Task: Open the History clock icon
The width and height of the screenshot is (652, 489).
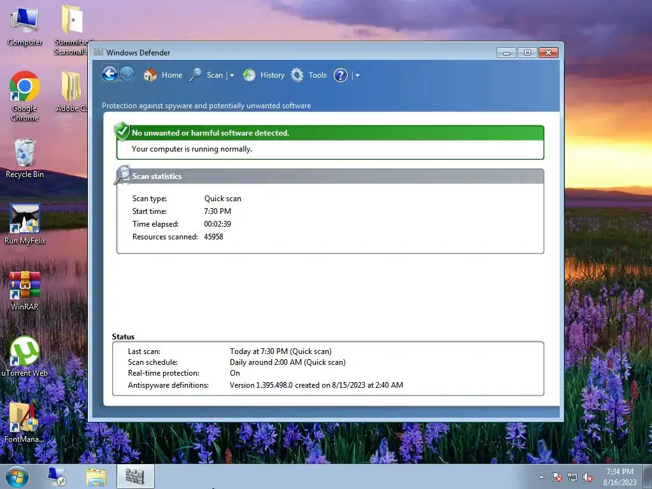Action: click(249, 75)
